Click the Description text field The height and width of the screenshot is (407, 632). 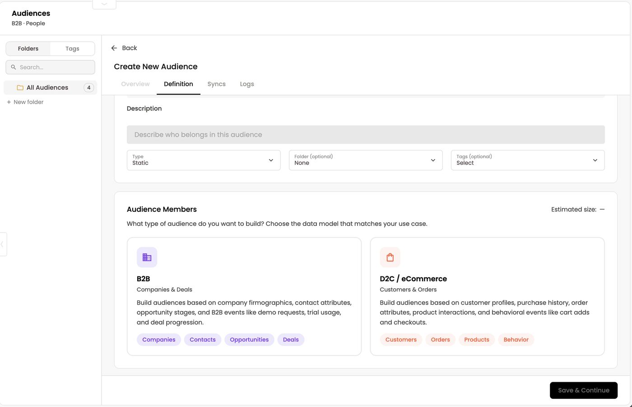pyautogui.click(x=366, y=135)
